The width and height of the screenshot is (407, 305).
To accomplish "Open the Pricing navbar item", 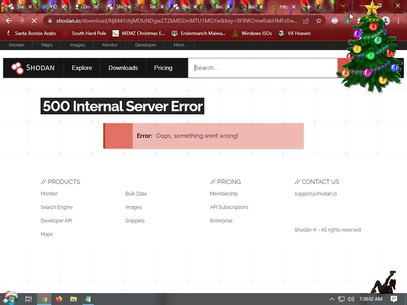I will coord(163,68).
